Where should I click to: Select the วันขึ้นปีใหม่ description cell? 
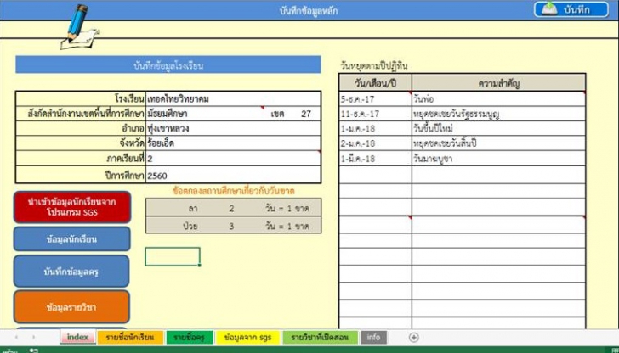498,129
